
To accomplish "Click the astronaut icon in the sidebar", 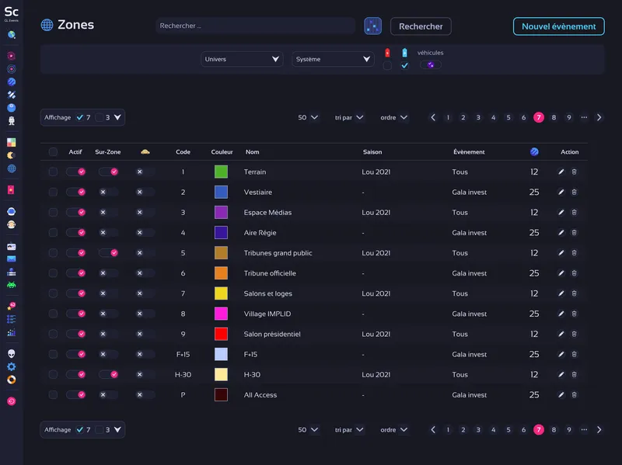I will tap(12, 211).
